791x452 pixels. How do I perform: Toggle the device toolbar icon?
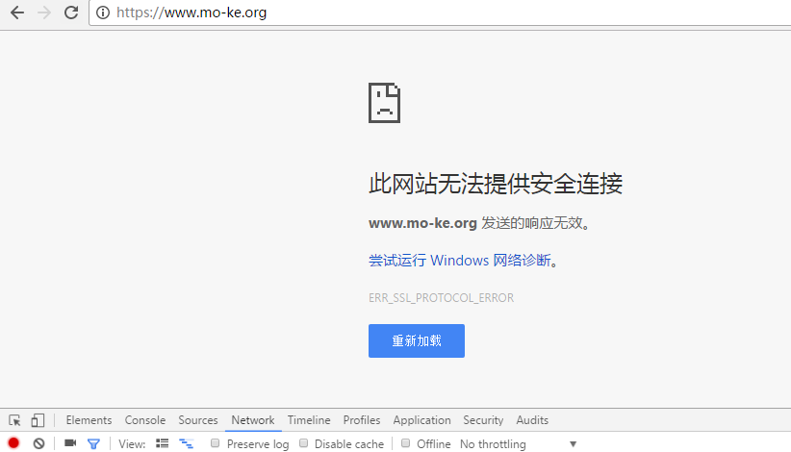tap(38, 419)
